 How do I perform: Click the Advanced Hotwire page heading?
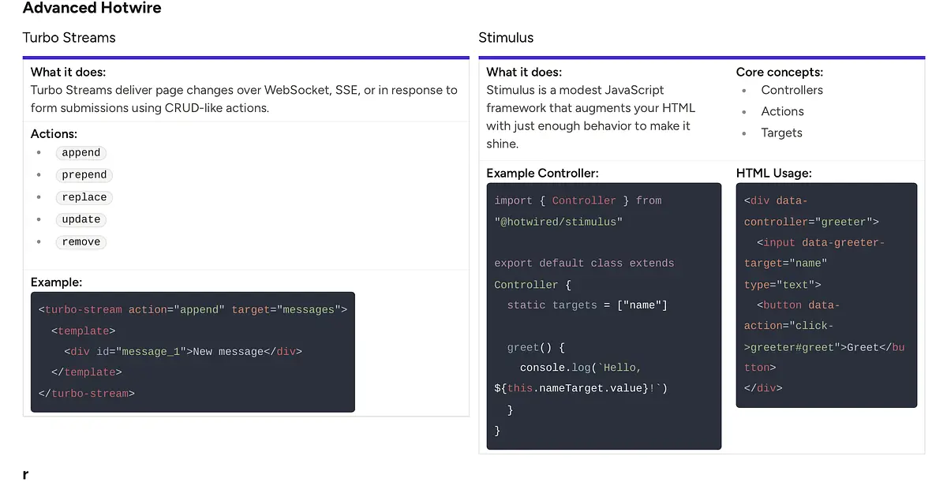tap(92, 9)
